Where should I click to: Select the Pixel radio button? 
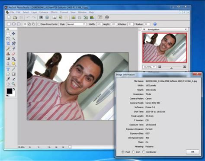(123, 152)
